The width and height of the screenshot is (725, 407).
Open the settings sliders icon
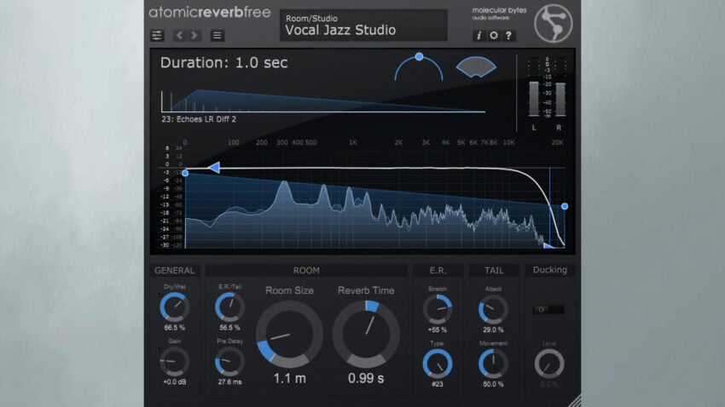pos(157,36)
